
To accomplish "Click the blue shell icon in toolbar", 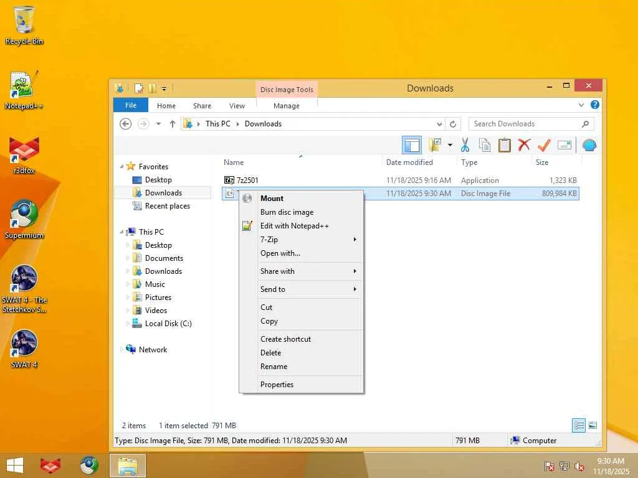I will (x=589, y=145).
